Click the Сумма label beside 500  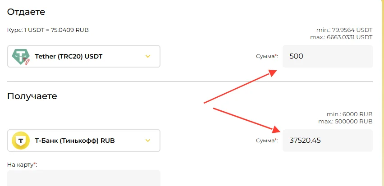267,57
